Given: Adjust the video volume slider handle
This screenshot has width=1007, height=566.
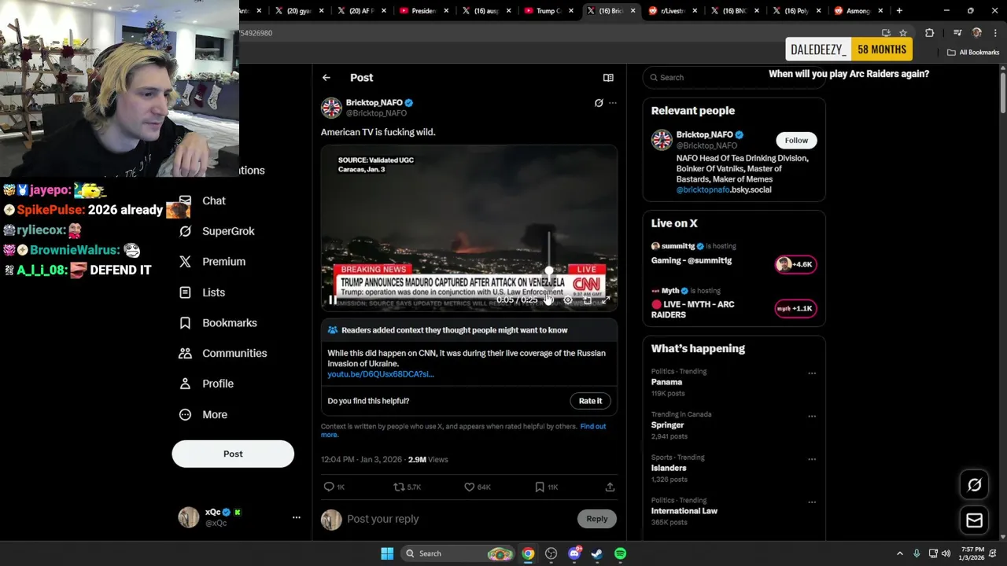Looking at the screenshot, I should pyautogui.click(x=549, y=271).
